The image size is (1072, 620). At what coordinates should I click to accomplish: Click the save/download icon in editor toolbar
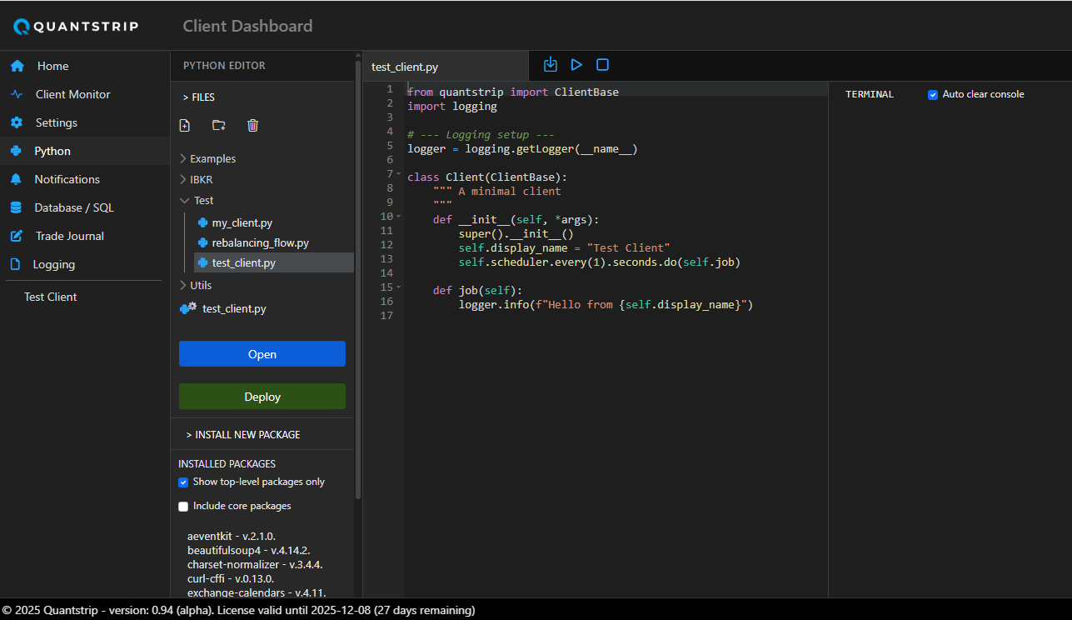click(550, 64)
